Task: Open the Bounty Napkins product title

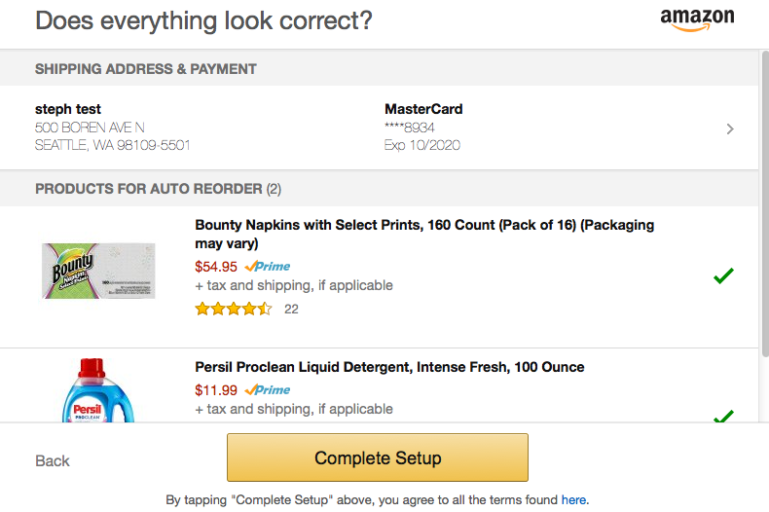Action: click(x=424, y=234)
